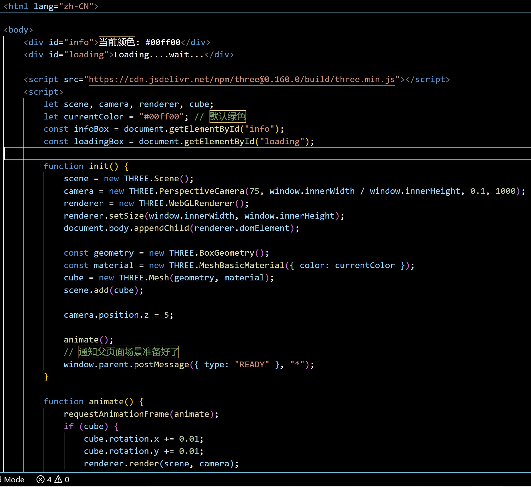Click the loadingBox variable declaration

[x=99, y=142]
